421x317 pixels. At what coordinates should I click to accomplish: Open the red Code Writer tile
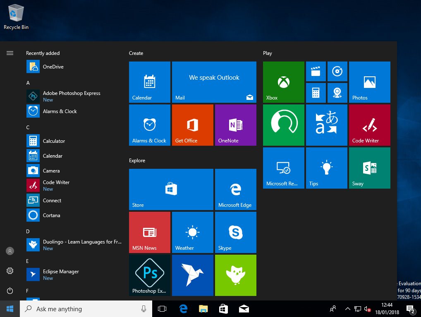click(x=369, y=125)
